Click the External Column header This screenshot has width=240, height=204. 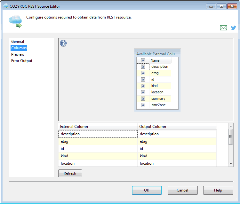pos(98,127)
